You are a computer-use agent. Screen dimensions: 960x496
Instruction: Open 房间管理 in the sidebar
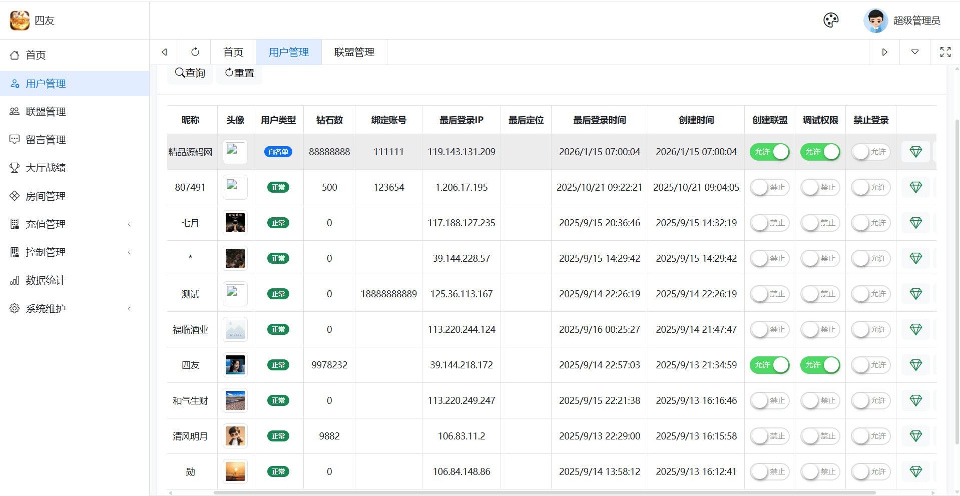[x=46, y=196]
